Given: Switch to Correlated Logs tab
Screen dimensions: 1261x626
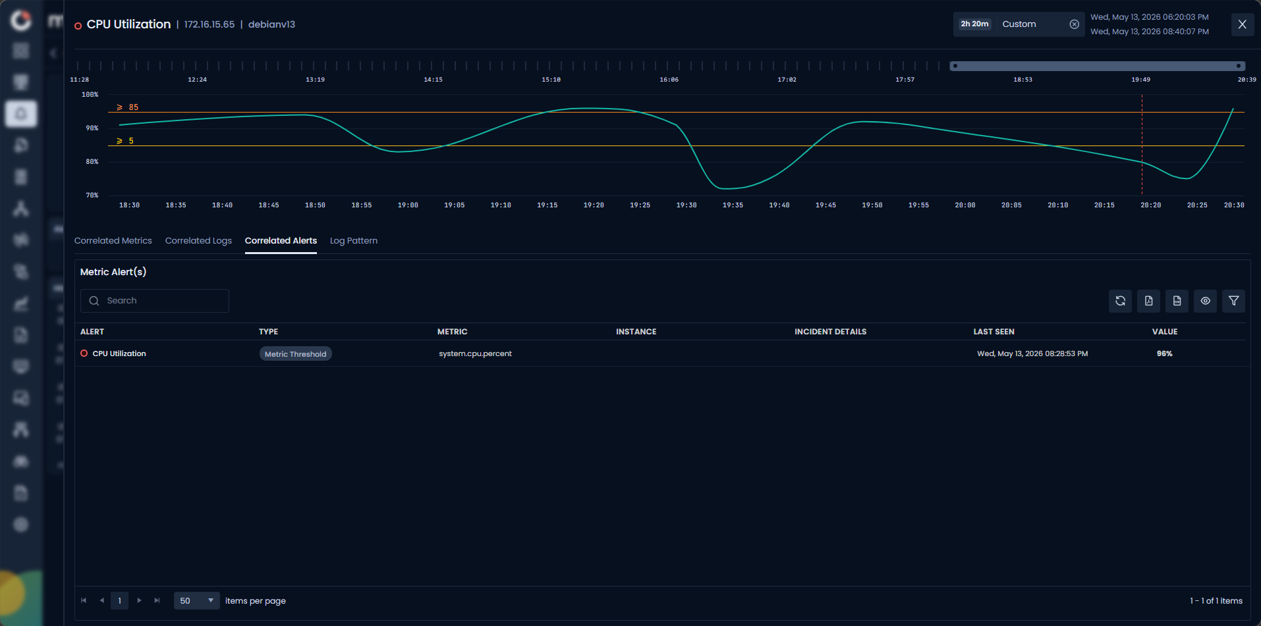Looking at the screenshot, I should point(198,241).
